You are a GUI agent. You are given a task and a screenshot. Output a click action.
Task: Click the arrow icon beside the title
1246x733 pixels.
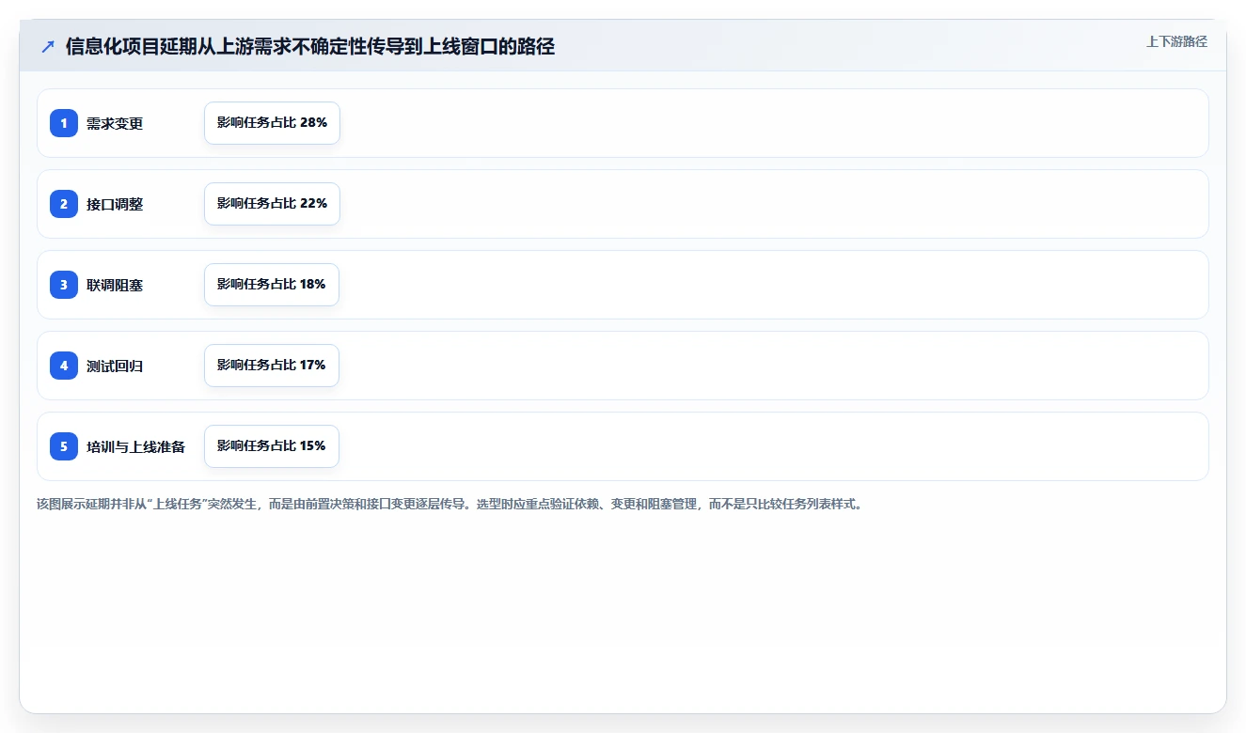point(48,47)
